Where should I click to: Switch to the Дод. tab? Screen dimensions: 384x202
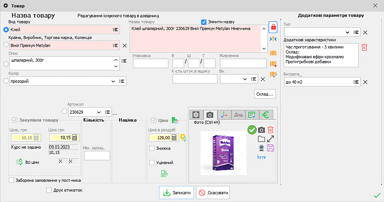239,115
